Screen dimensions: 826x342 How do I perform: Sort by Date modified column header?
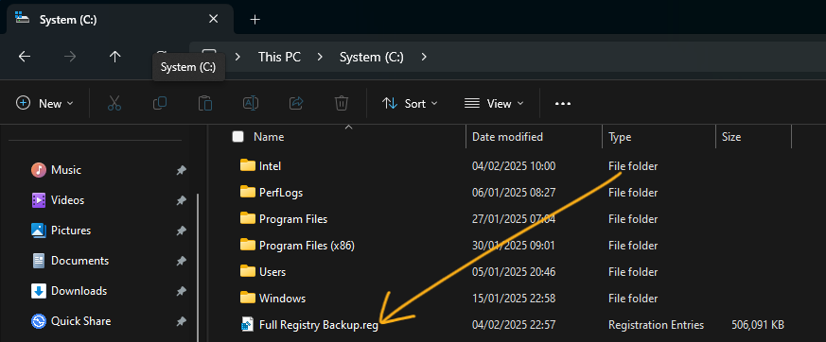[507, 137]
